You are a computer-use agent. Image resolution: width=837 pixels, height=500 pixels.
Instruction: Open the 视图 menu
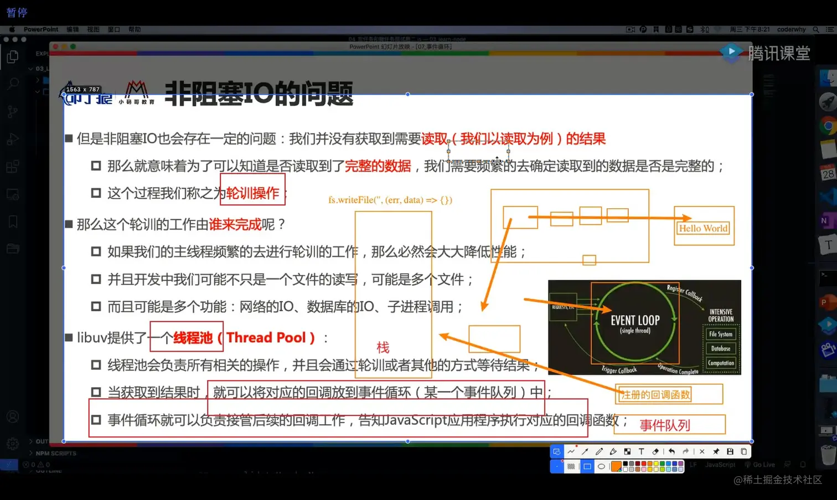click(93, 29)
